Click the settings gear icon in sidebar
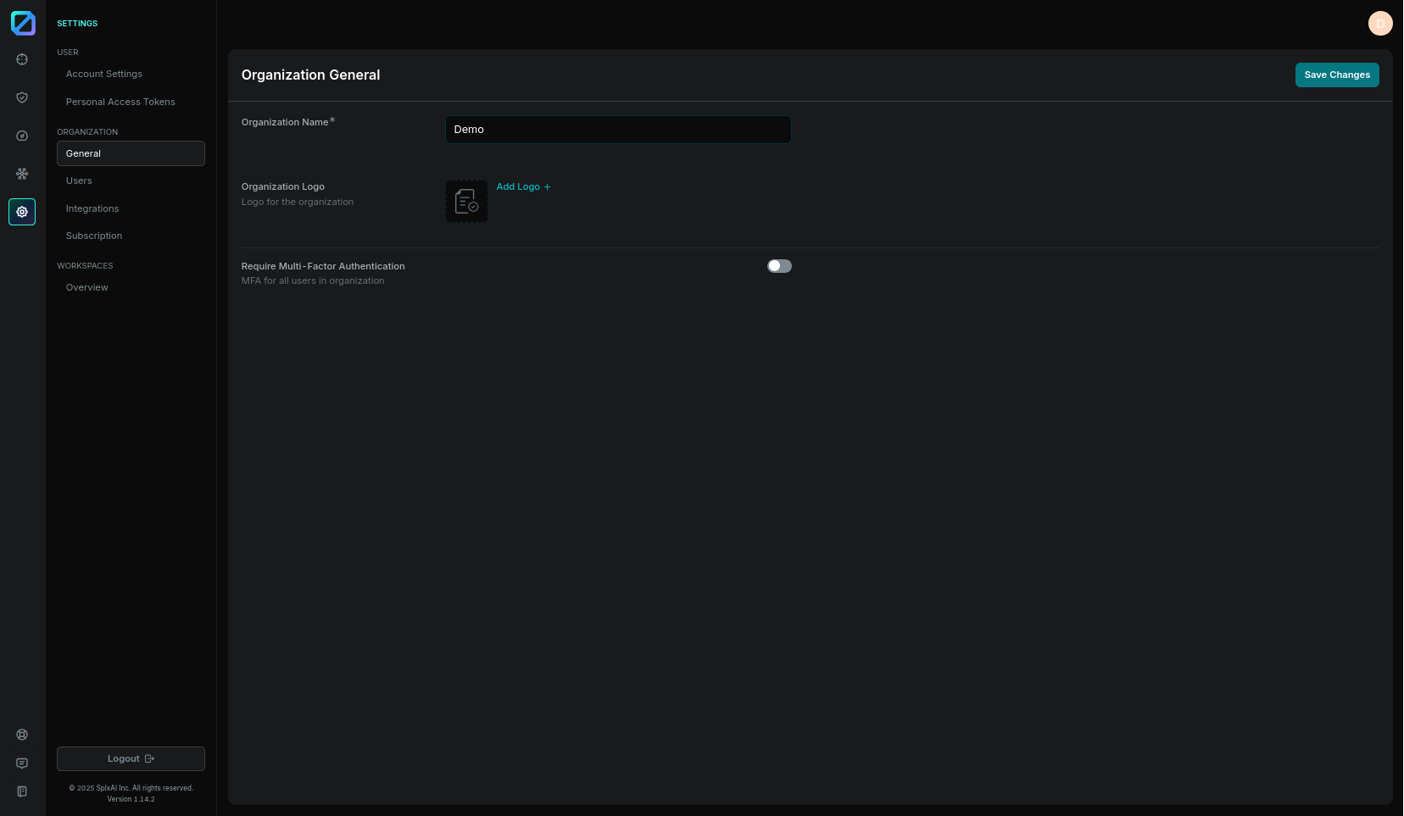 (22, 212)
